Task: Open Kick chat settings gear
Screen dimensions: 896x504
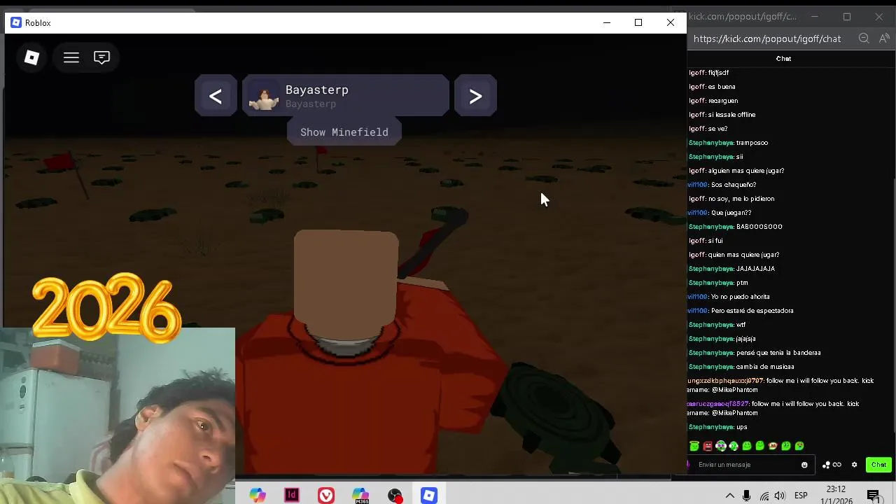Action: pos(854,465)
